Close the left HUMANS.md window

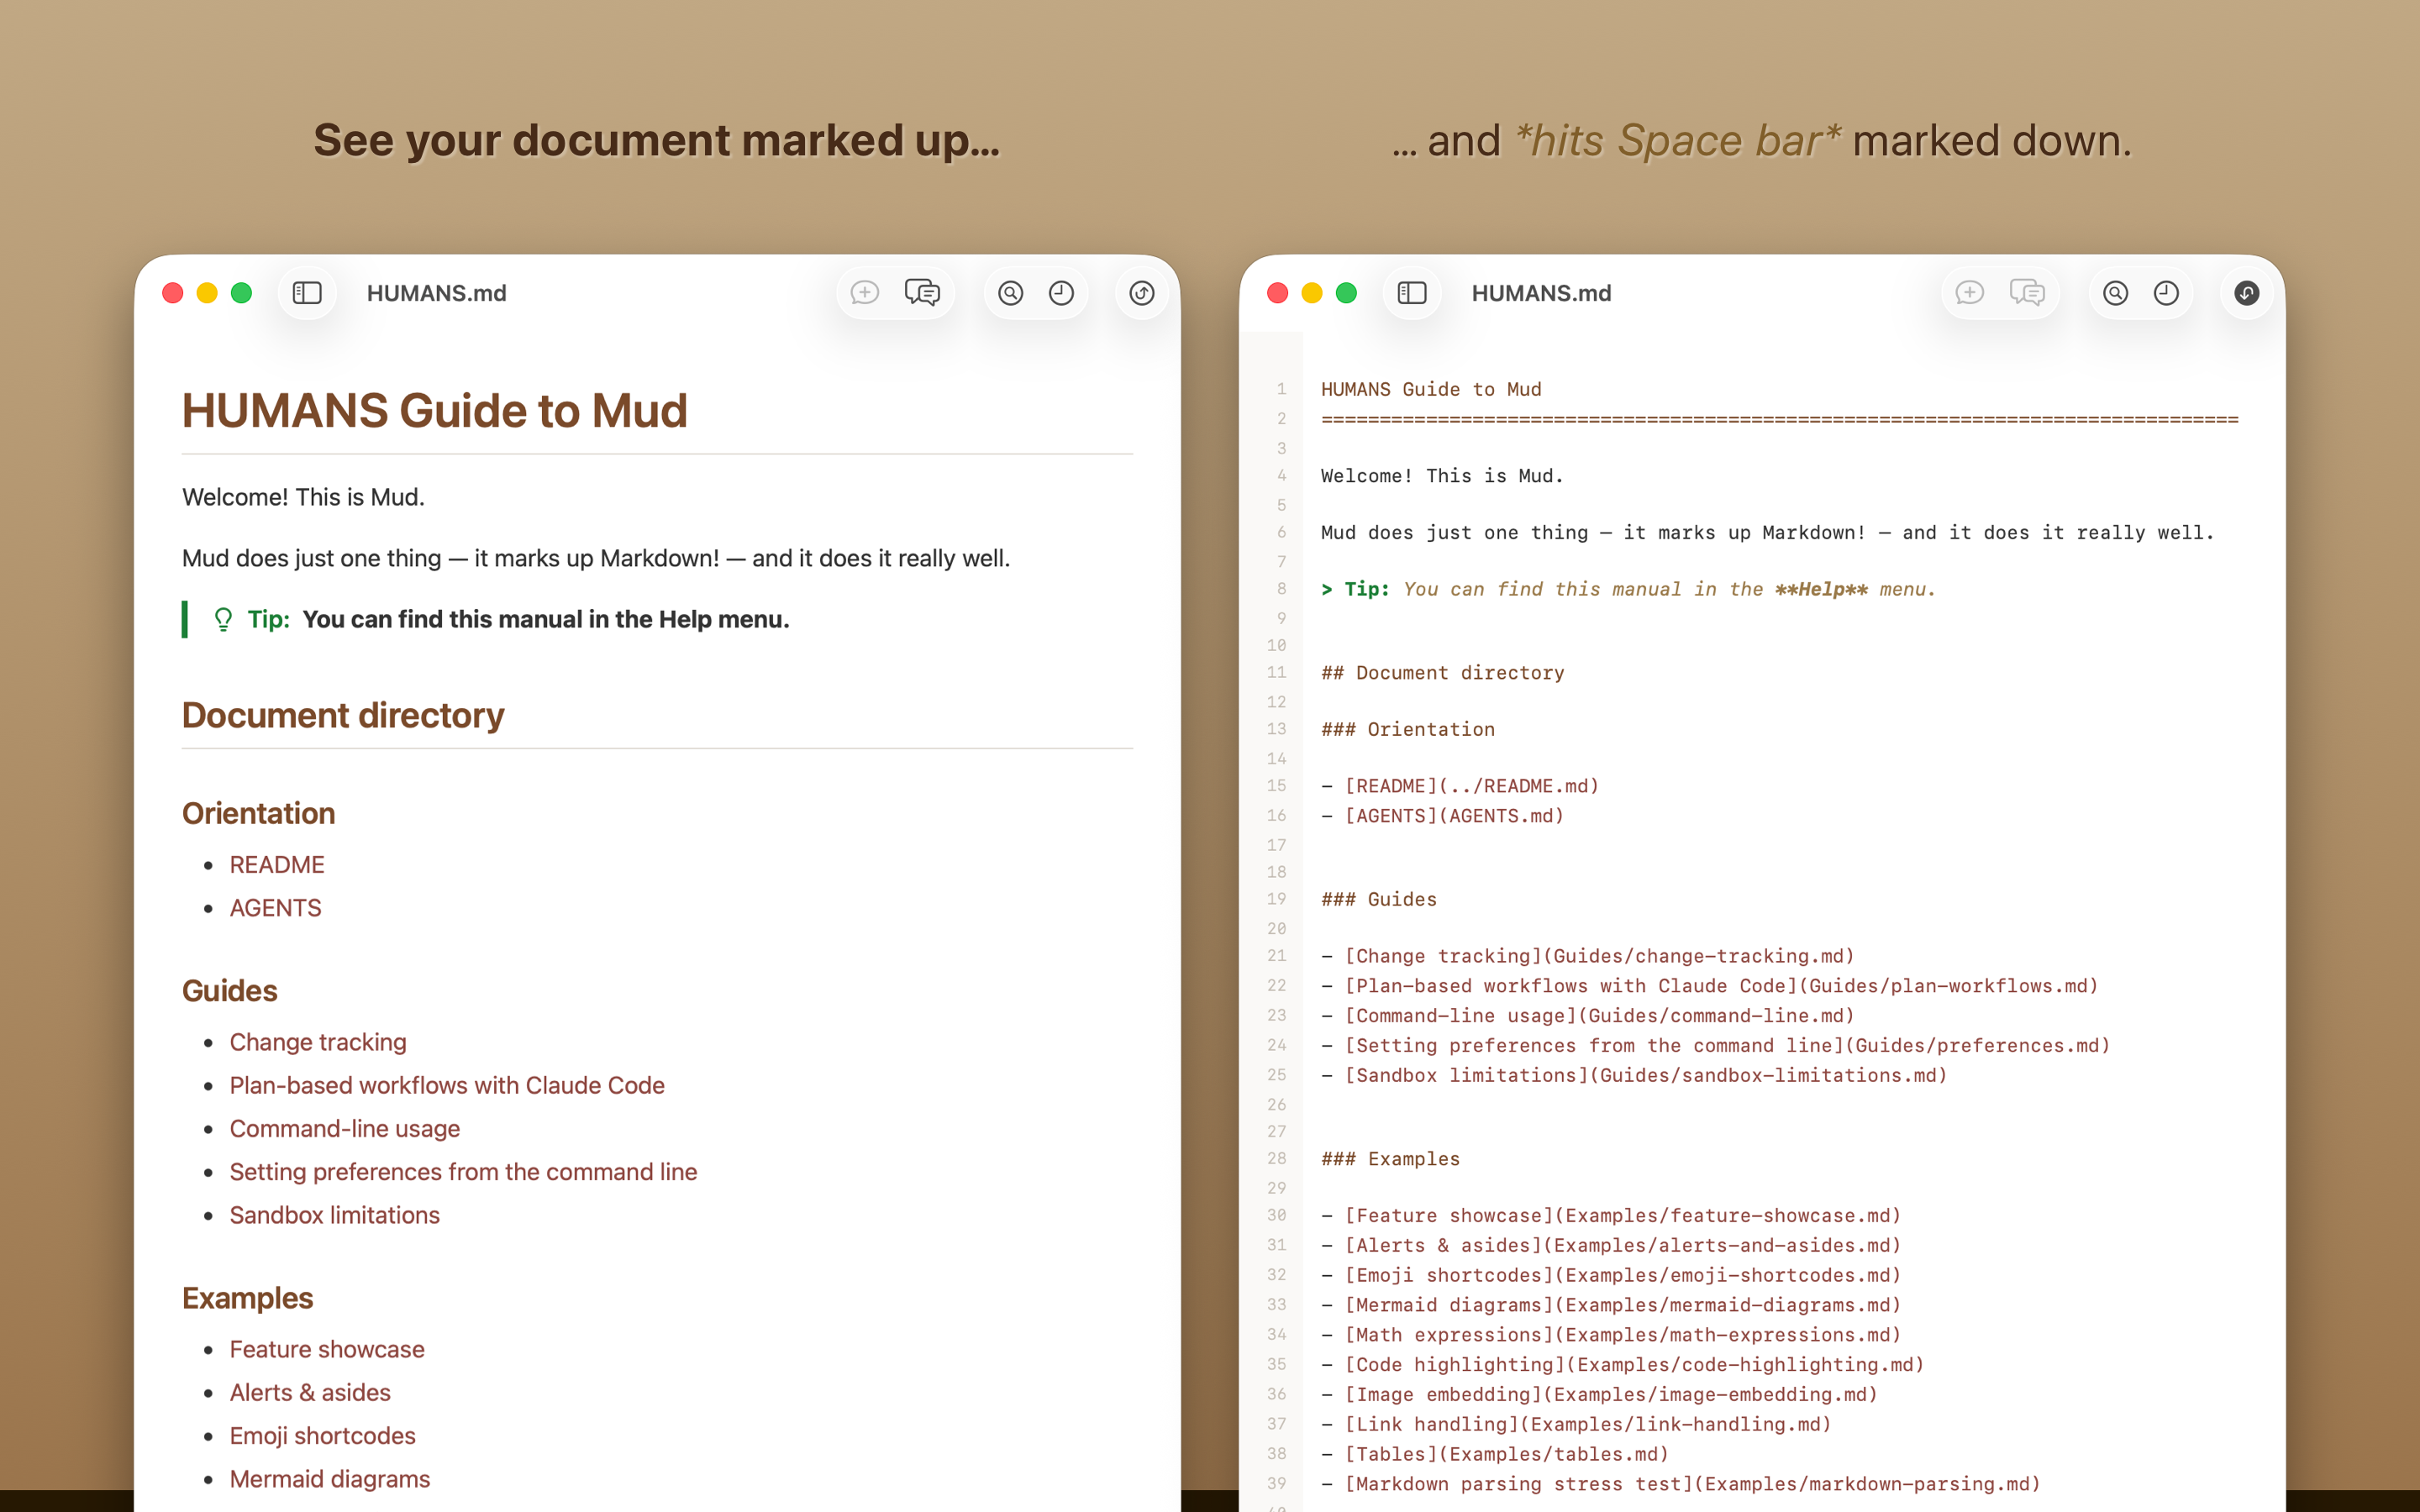[x=173, y=293]
